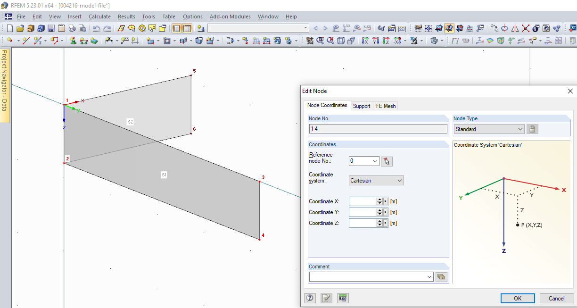Click the isometric wireframe view icon
The image size is (577, 308).
[x=340, y=41]
